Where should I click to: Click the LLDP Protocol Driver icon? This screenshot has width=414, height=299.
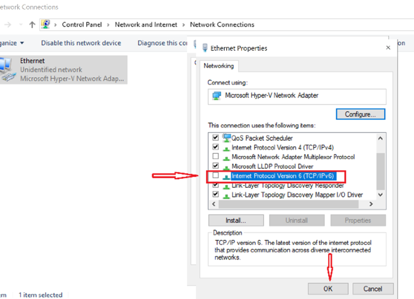click(x=226, y=167)
